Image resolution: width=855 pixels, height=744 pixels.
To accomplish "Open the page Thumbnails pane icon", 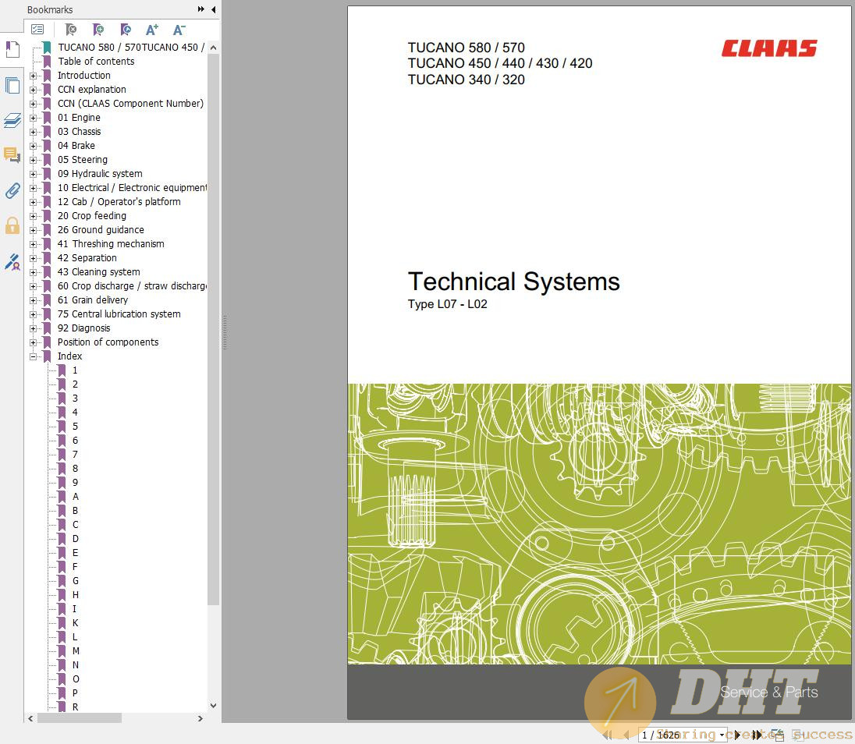I will pos(12,86).
